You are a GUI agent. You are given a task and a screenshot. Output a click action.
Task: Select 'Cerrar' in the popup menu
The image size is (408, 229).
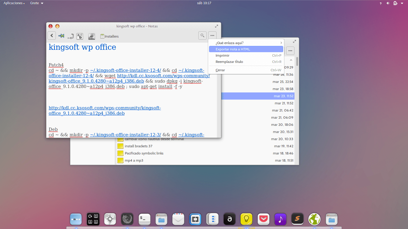[246, 70]
